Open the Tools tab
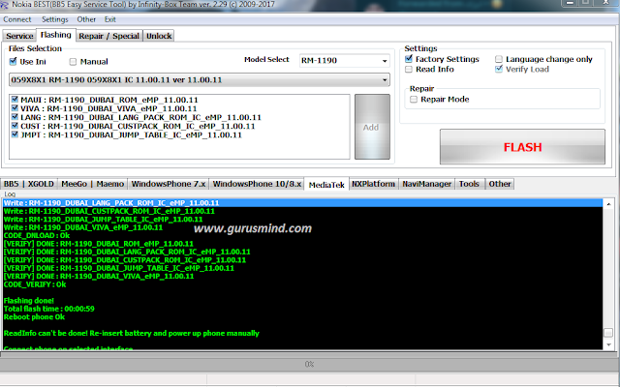This screenshot has width=620, height=387. tap(469, 184)
